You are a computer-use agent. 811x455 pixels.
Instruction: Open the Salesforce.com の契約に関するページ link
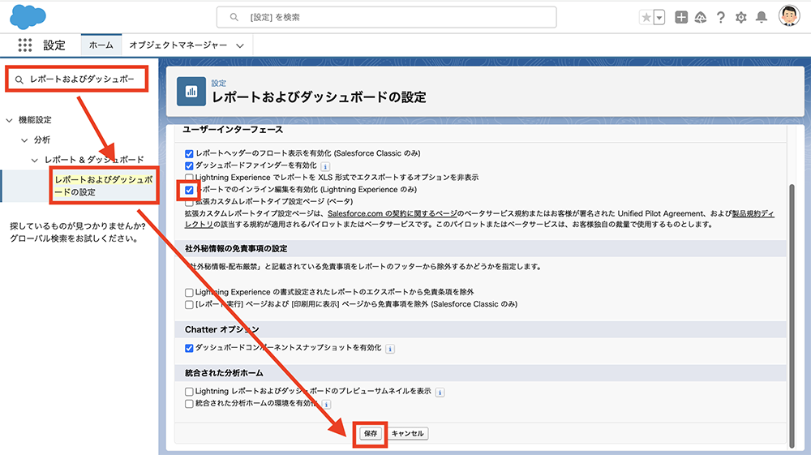click(393, 213)
